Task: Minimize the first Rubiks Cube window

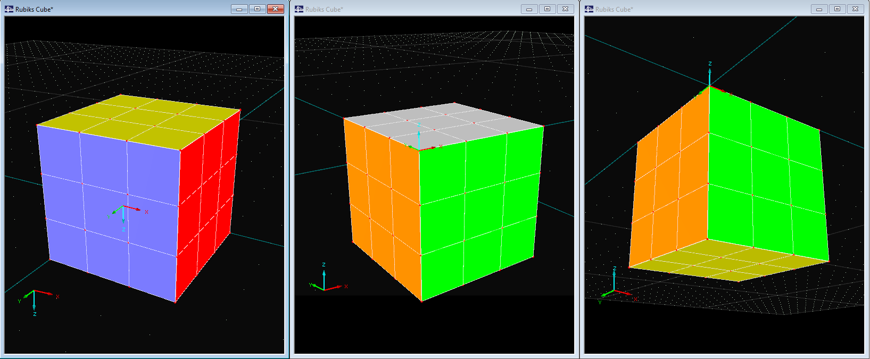Action: (x=239, y=9)
